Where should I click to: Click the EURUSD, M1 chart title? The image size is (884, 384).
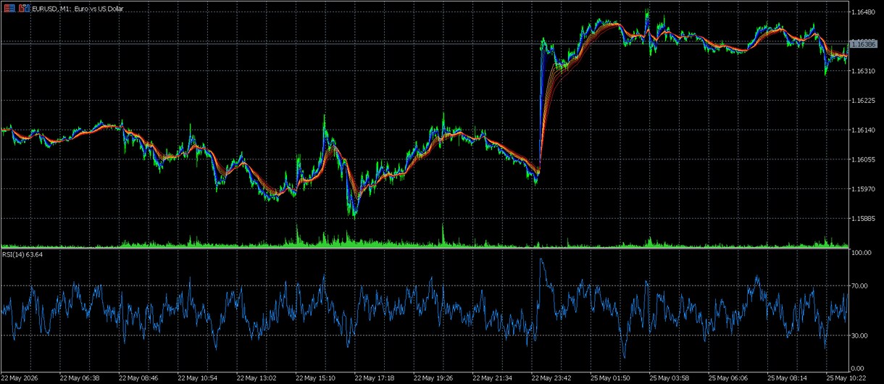(78, 8)
